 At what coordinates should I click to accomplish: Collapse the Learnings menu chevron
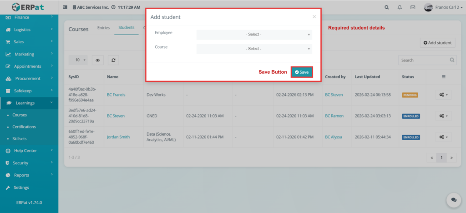[x=52, y=102]
